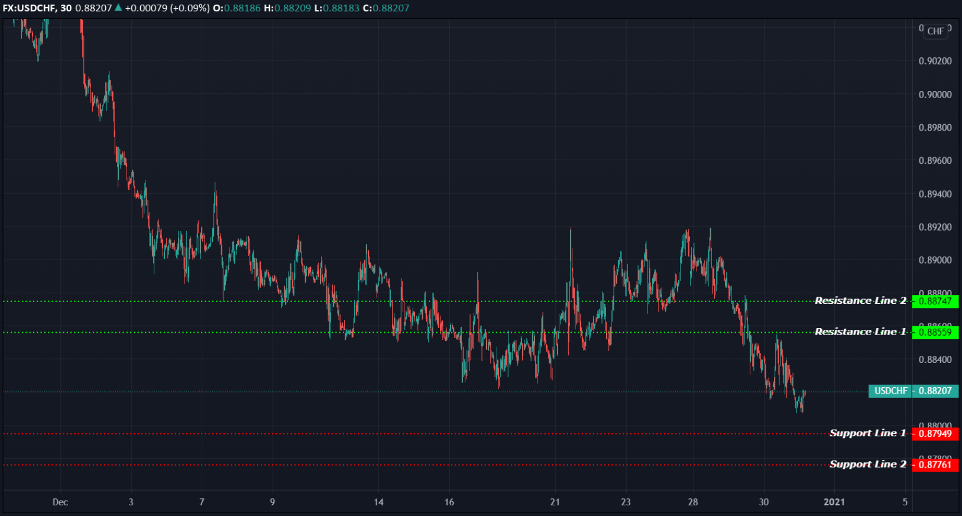Click the green 0.88559 price tag
The width and height of the screenshot is (962, 516).
935,332
